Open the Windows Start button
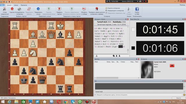Screen dimensions: 186x104 3,102
